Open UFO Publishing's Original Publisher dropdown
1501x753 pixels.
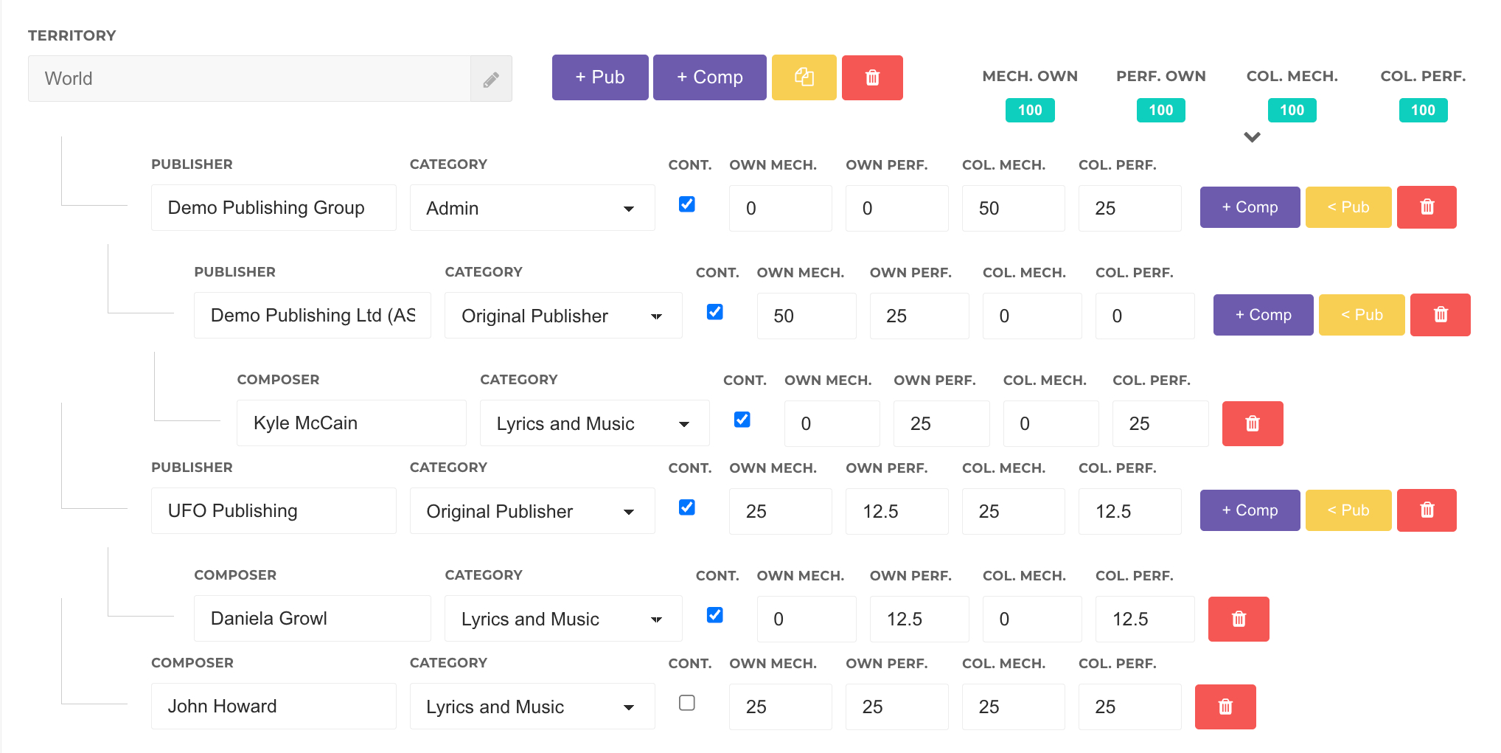[532, 511]
